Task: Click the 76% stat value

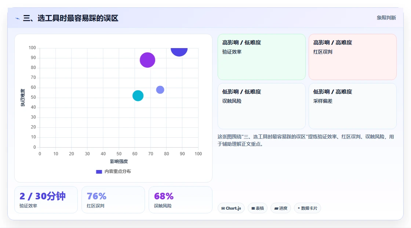Action: [x=97, y=196]
